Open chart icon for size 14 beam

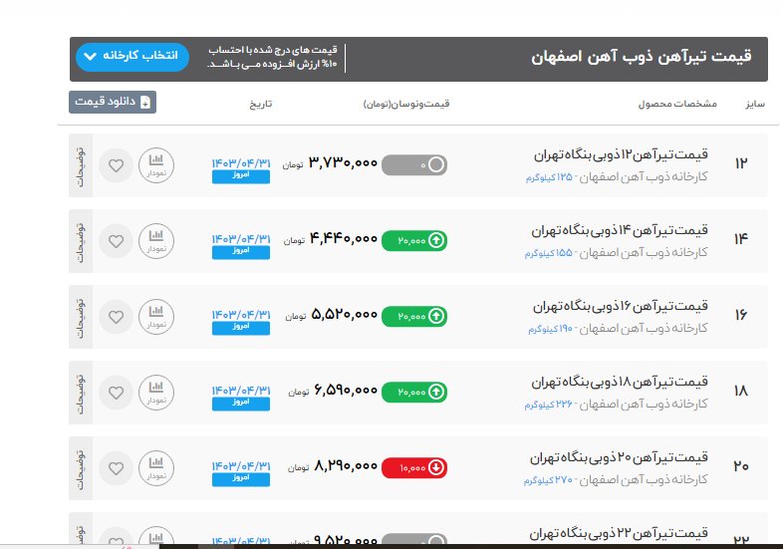(x=155, y=240)
